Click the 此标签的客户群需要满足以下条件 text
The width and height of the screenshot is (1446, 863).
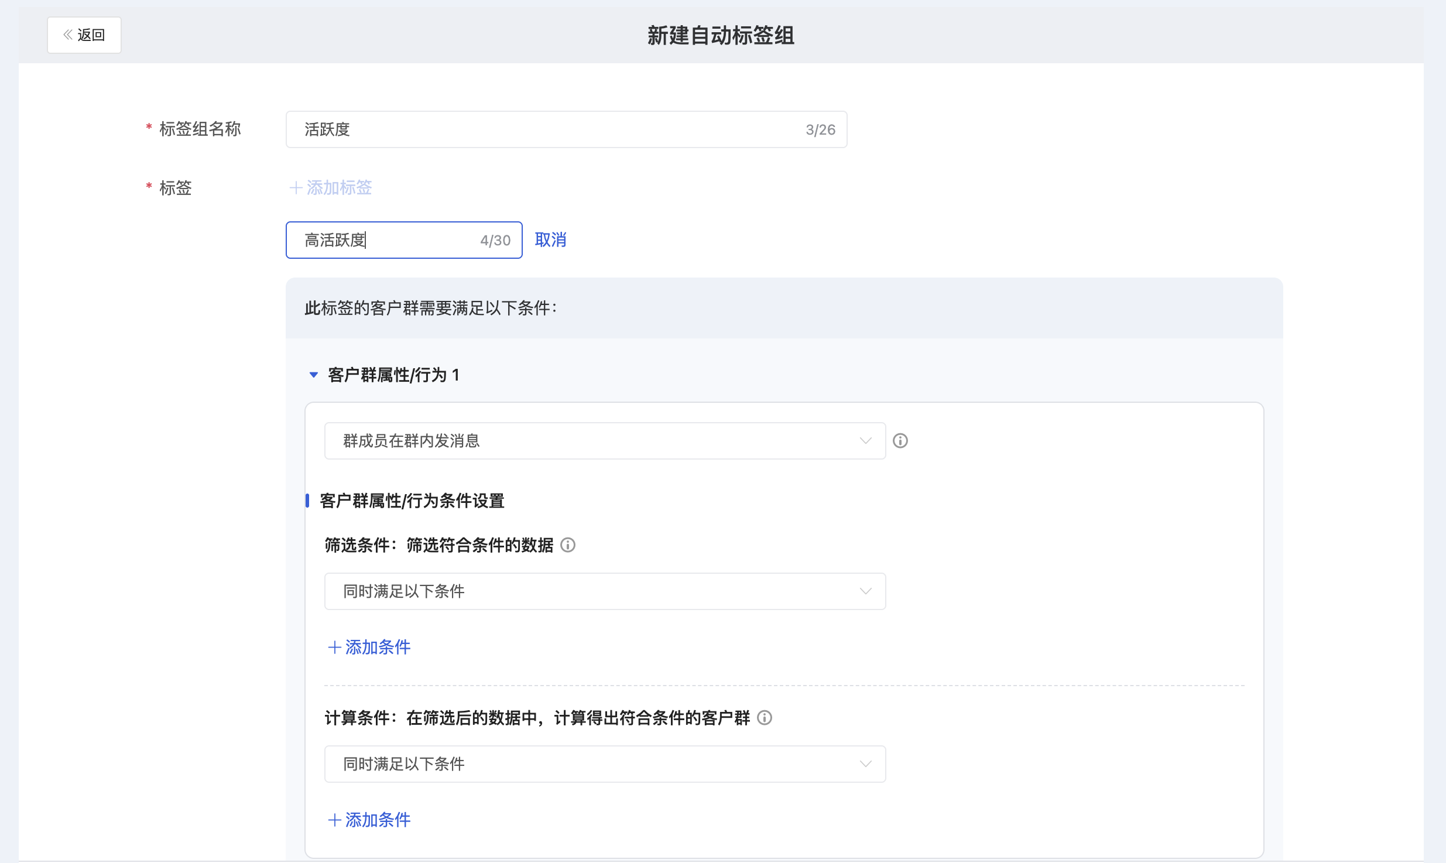tap(431, 308)
